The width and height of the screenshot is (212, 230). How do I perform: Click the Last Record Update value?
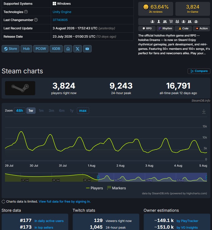pos(84,28)
